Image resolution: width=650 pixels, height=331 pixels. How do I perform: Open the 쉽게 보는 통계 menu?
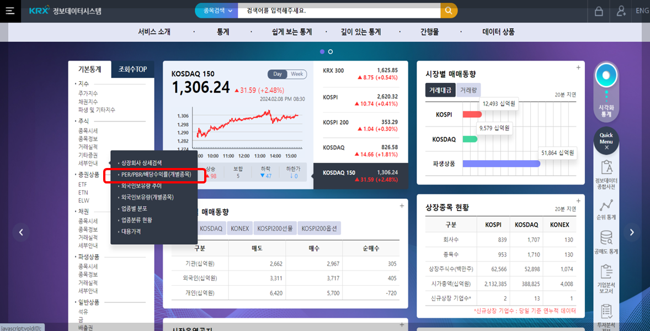pos(292,32)
